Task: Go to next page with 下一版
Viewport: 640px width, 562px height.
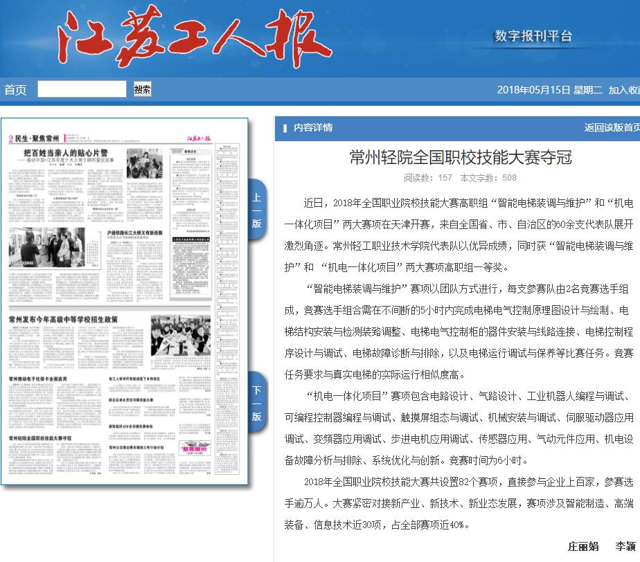Action: click(257, 403)
